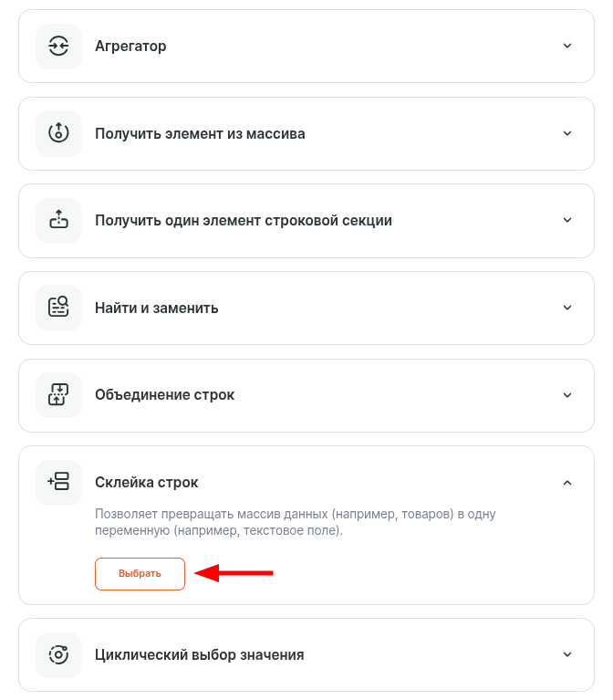Expand the Объединение строк chevron
613x700 pixels.
(x=567, y=395)
